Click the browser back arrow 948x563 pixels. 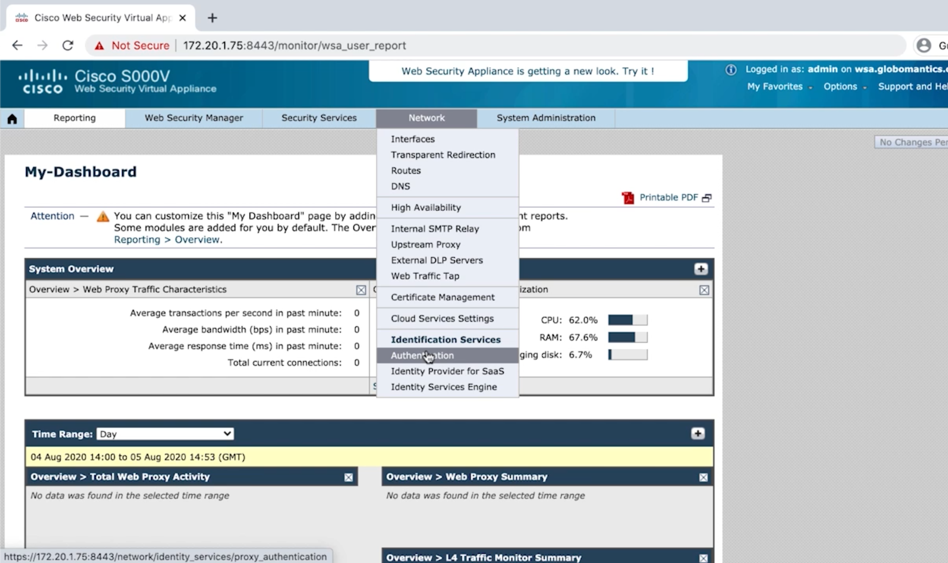coord(17,45)
